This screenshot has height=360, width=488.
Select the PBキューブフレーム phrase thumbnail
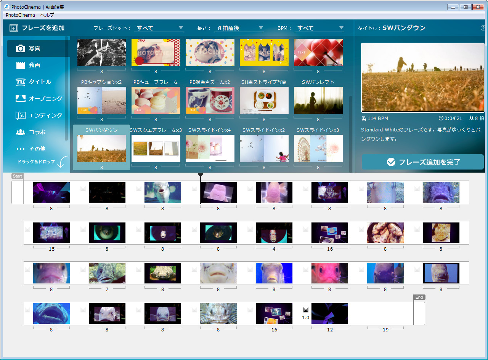click(x=156, y=101)
